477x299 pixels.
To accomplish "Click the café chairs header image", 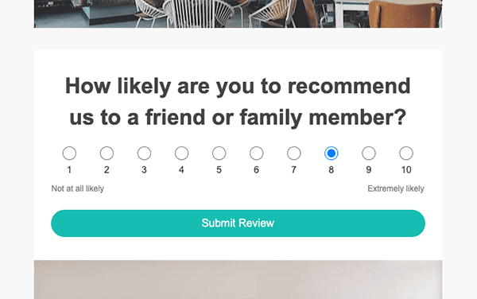I will (x=238, y=14).
